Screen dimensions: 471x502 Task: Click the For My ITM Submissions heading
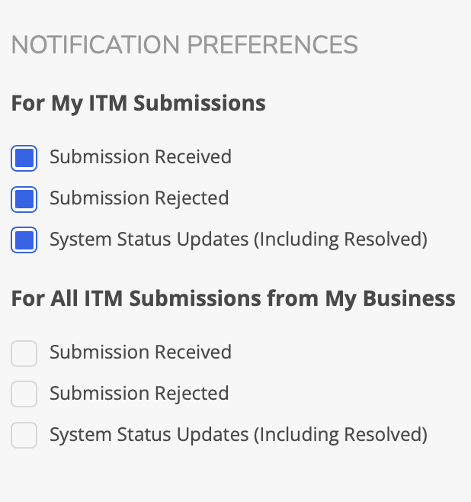point(139,104)
